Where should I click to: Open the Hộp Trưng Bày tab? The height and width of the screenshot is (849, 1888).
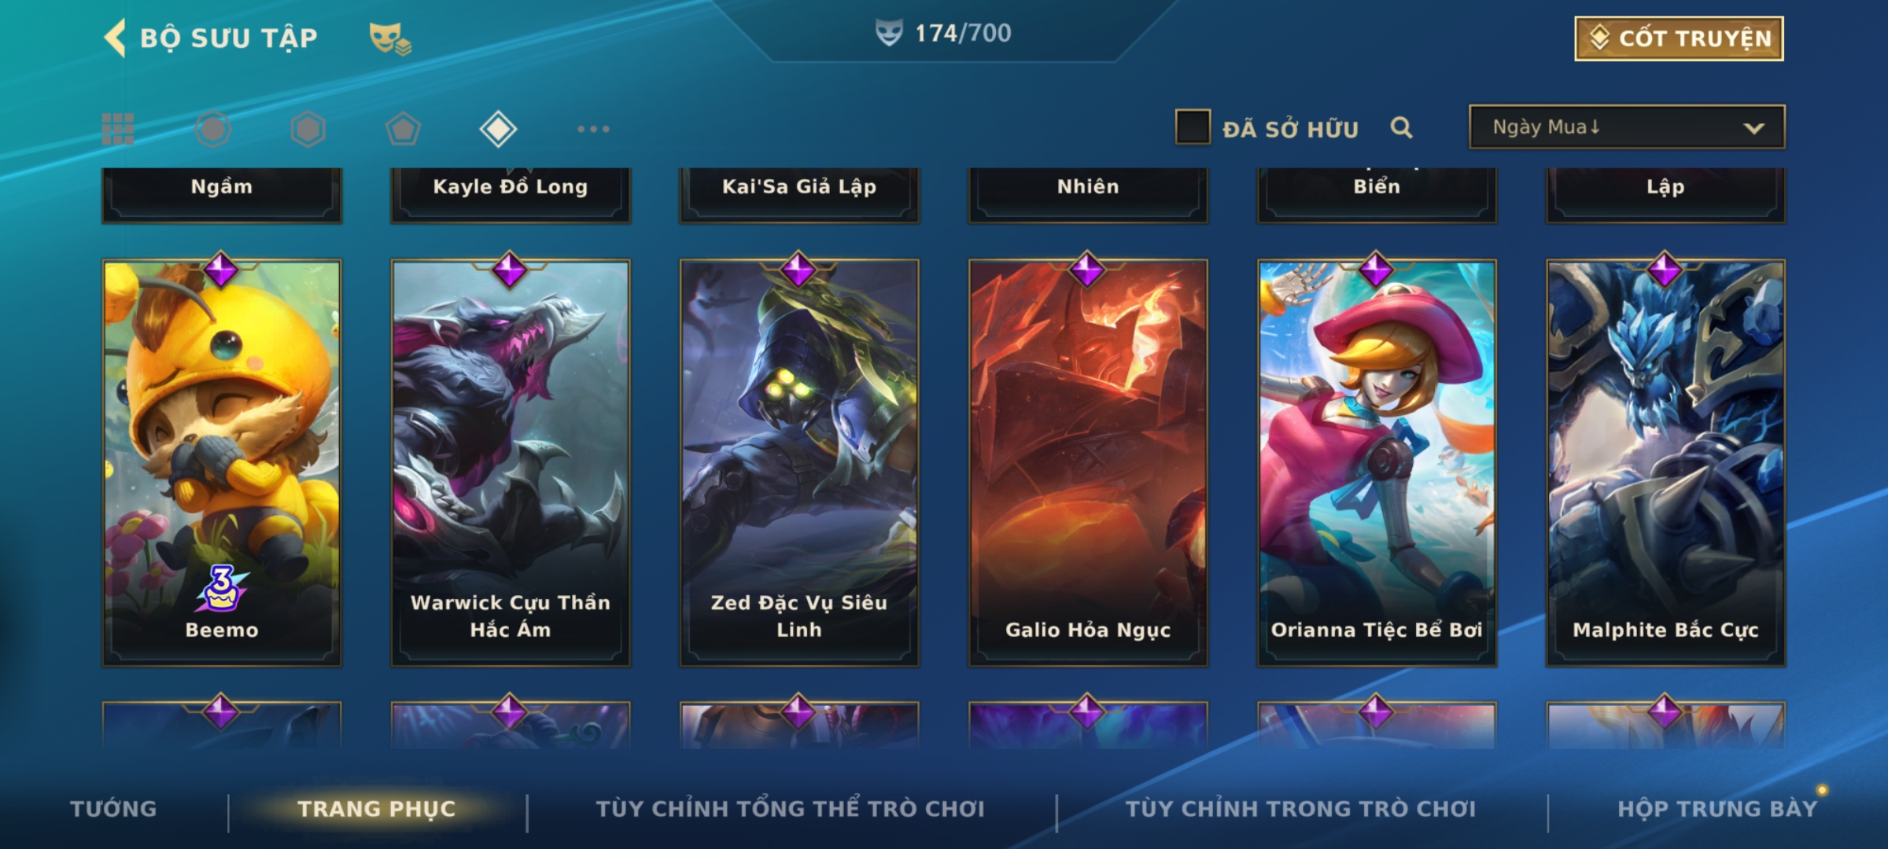1717,809
